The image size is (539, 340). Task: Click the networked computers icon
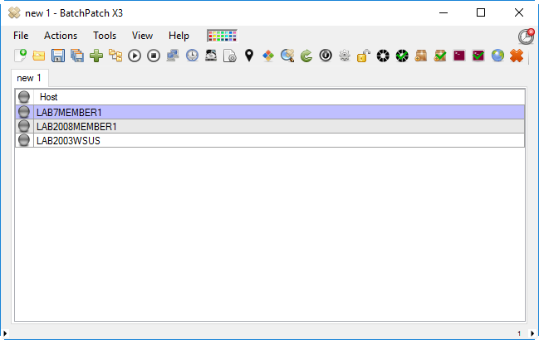tap(173, 56)
